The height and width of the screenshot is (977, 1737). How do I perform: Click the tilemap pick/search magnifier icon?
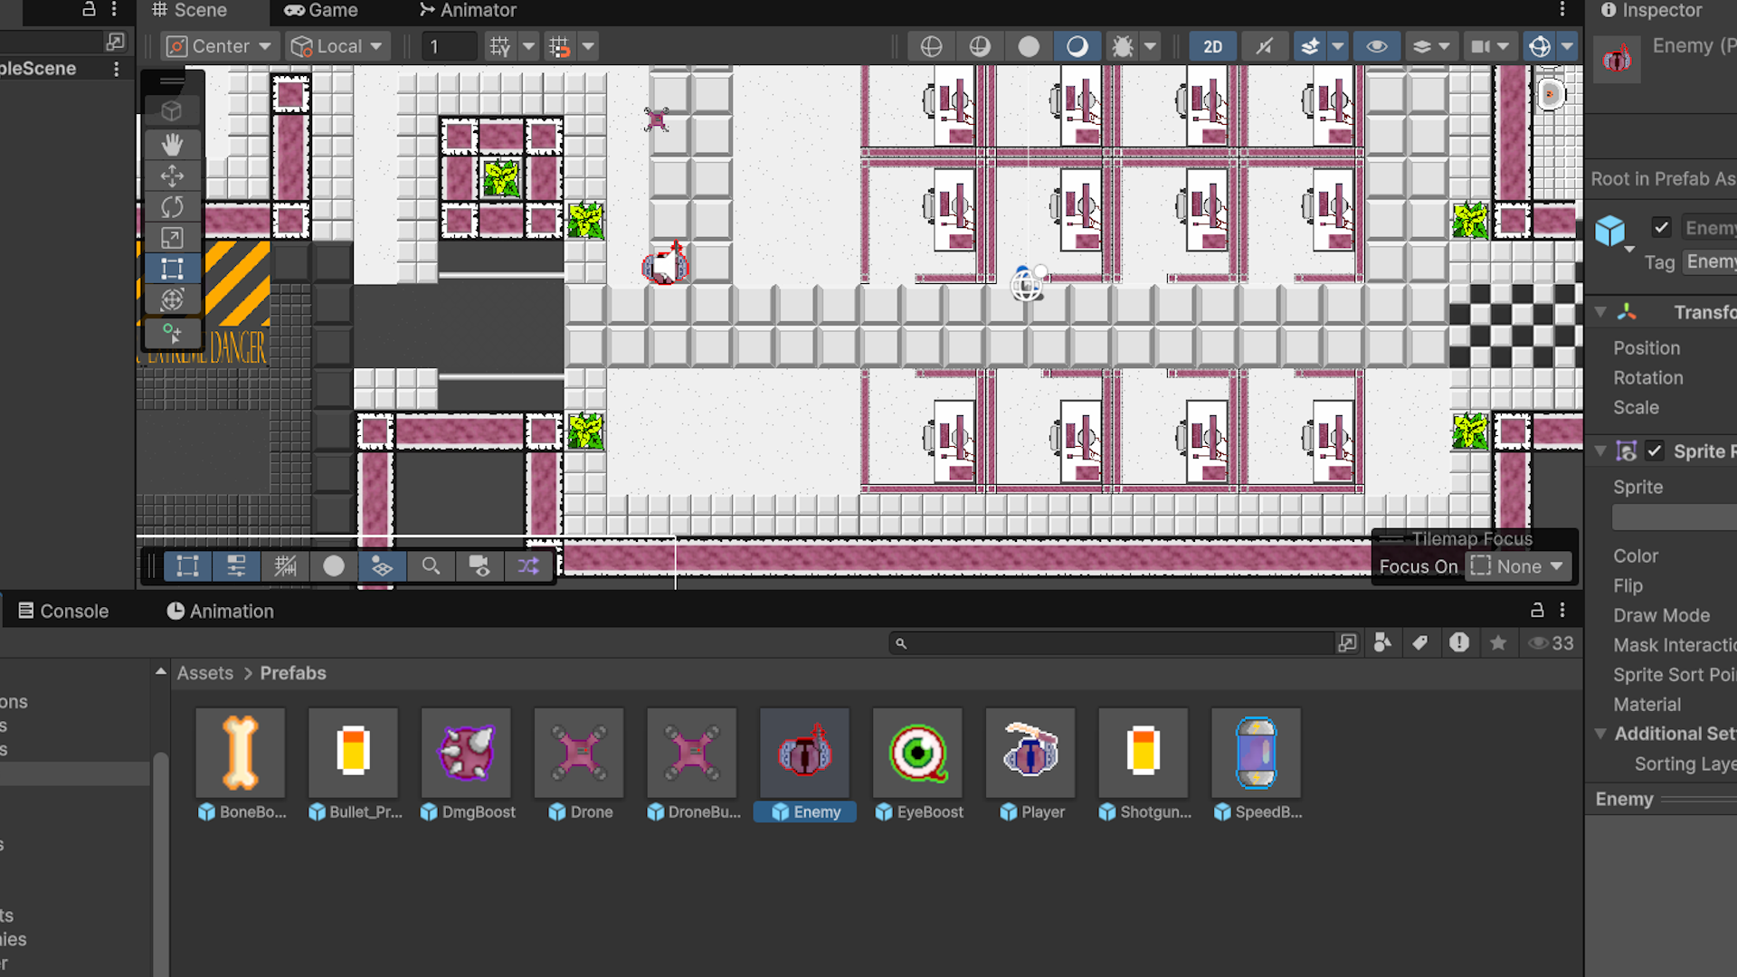click(x=431, y=566)
